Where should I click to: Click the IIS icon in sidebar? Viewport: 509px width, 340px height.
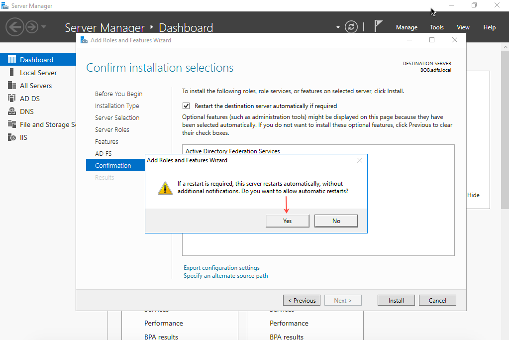(x=11, y=137)
